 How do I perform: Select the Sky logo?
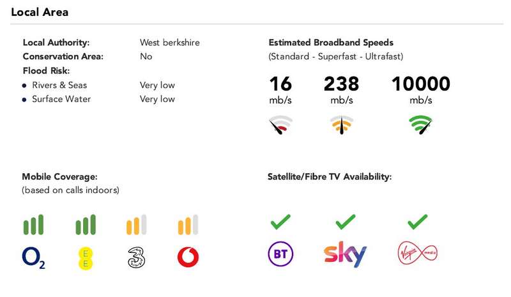click(x=345, y=254)
